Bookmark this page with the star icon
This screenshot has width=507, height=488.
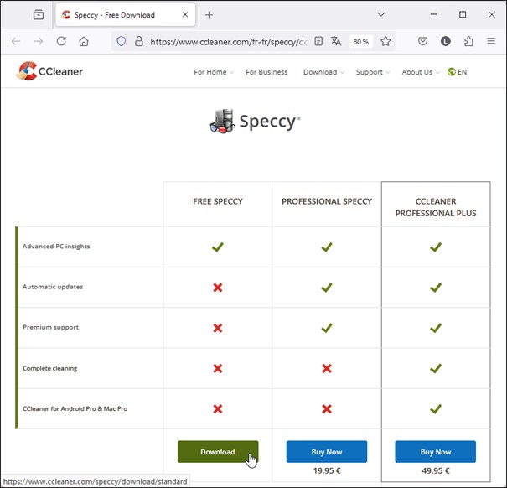[385, 41]
